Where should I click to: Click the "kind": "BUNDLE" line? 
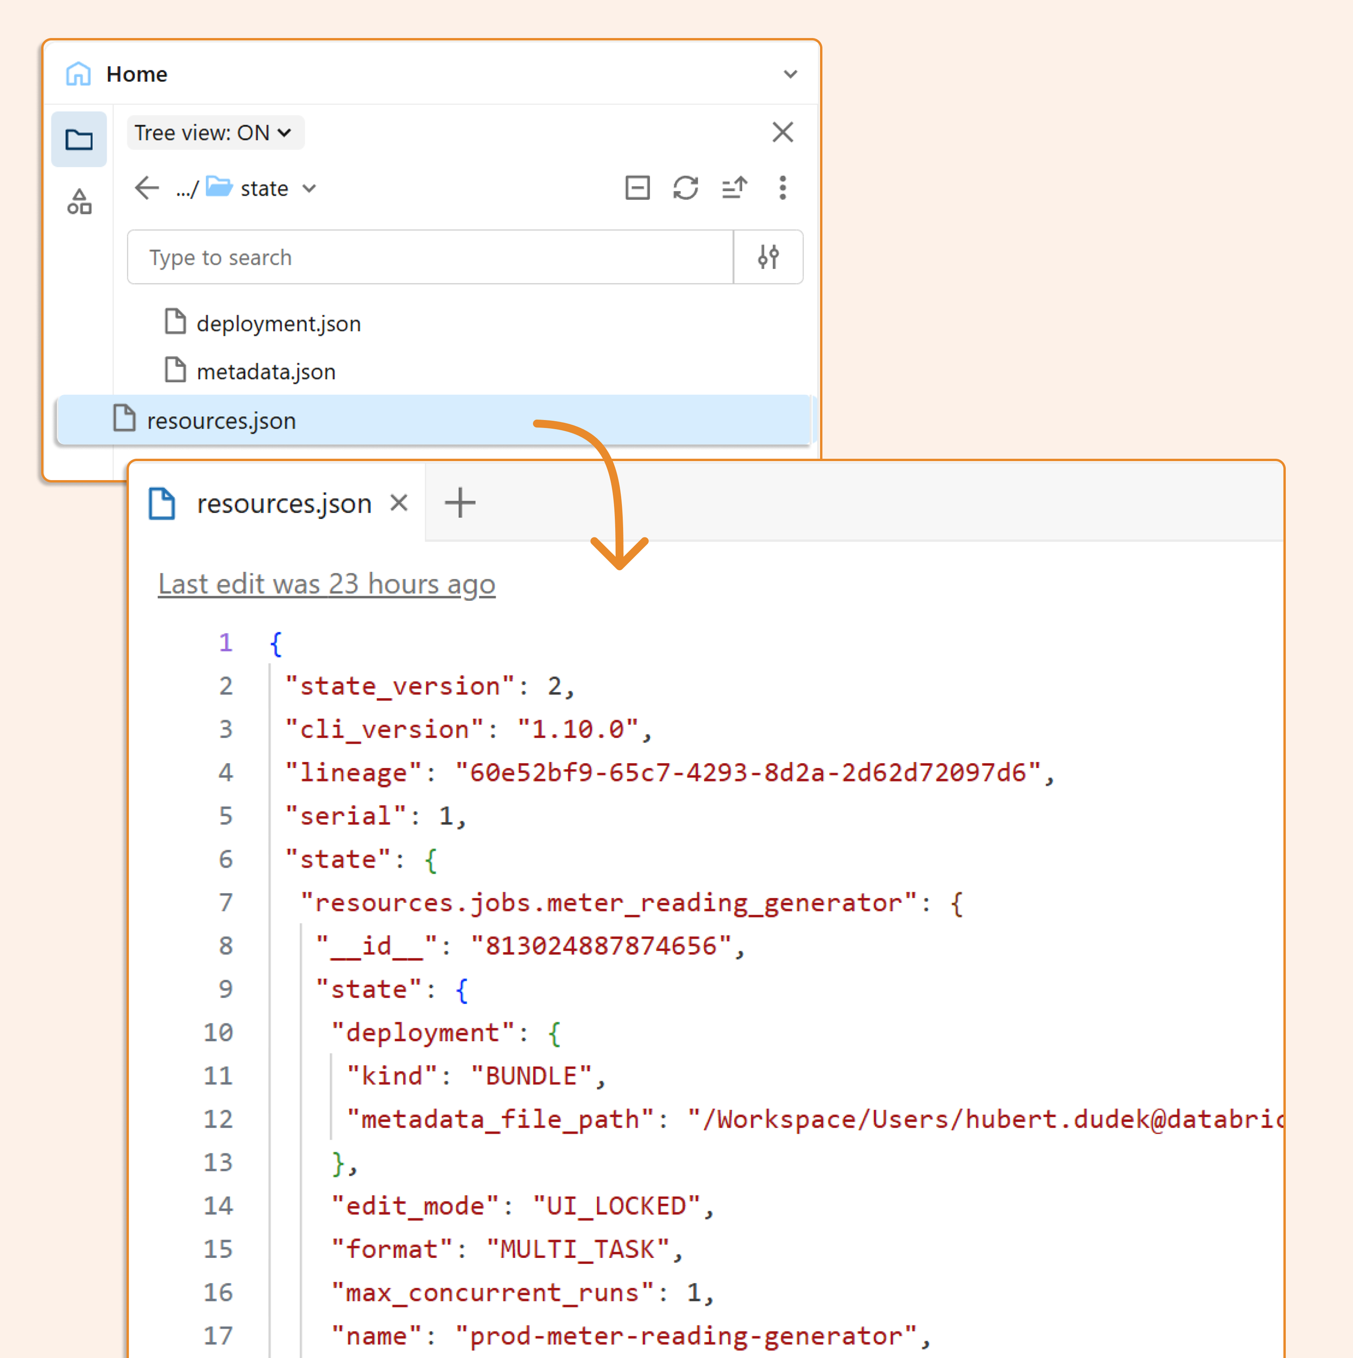tap(477, 1076)
